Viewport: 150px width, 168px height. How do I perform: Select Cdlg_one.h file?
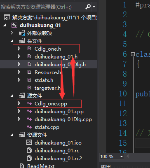pos(48,49)
